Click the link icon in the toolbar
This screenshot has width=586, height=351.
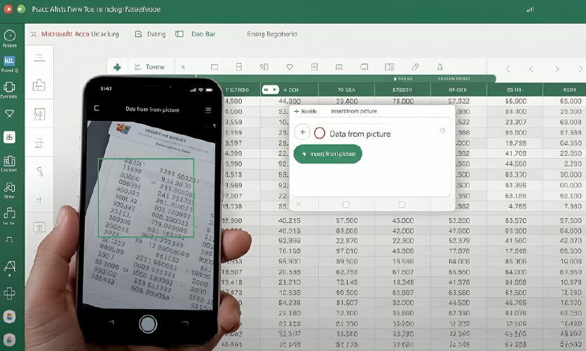[414, 67]
